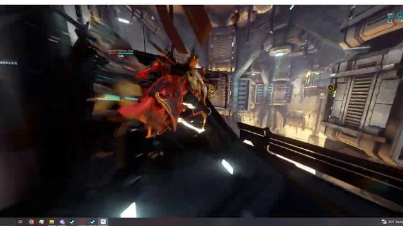Open the yellow File Explorer taskbar icon
The height and width of the screenshot is (226, 403).
point(52,222)
